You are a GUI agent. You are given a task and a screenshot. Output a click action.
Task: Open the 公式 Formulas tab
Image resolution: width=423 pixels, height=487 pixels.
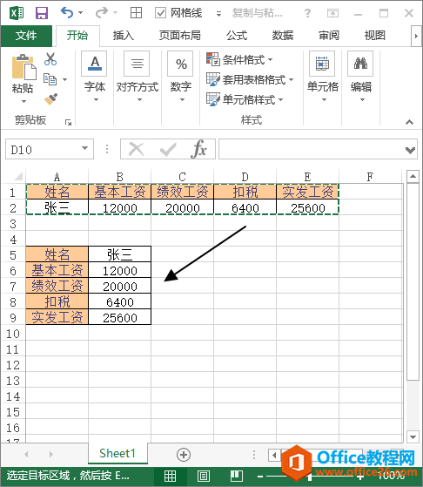click(x=237, y=36)
